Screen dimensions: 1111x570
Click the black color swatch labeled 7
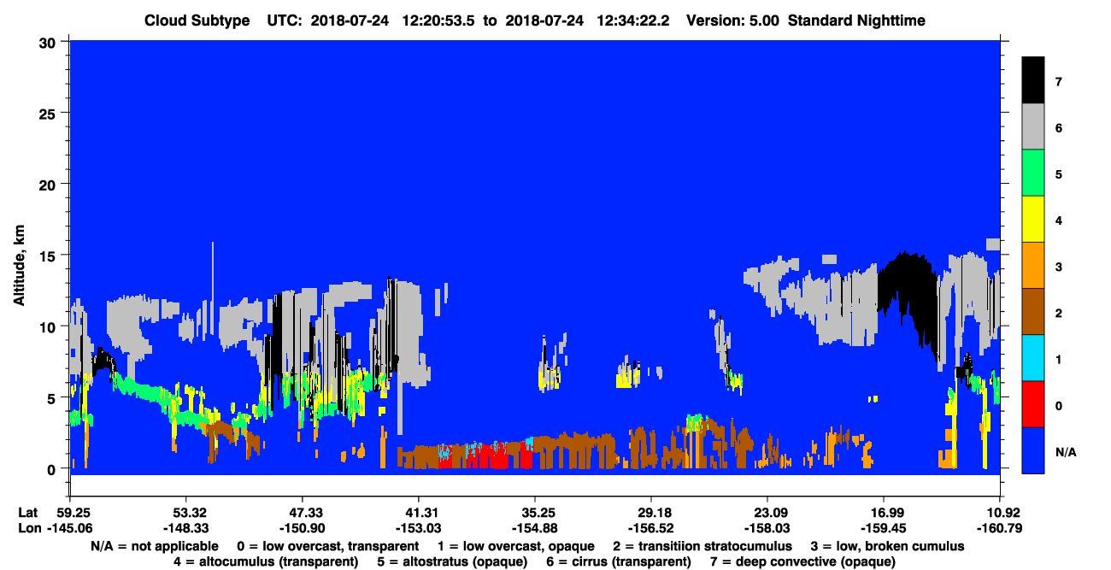tap(1033, 80)
